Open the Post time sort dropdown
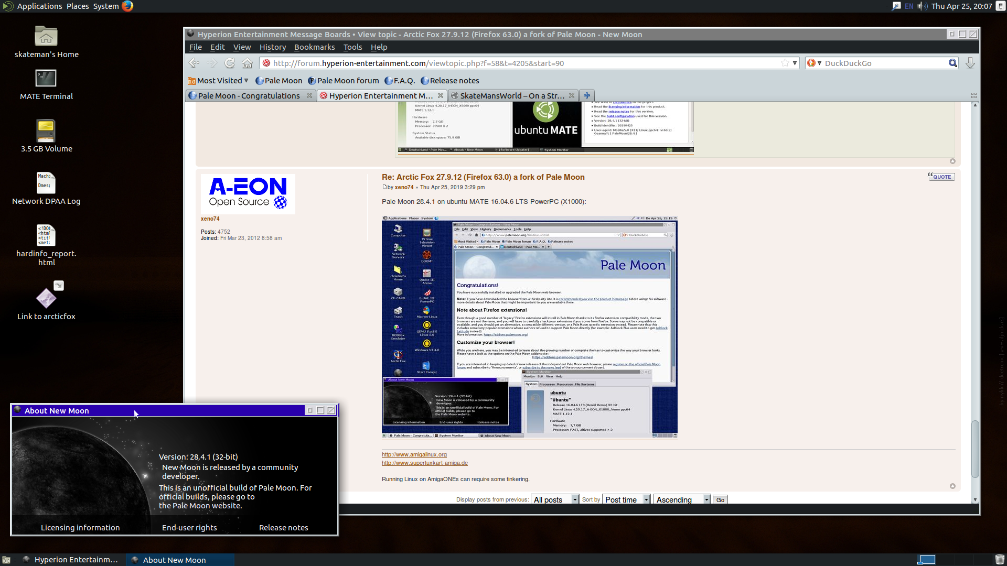This screenshot has height=566, width=1007. [627, 499]
